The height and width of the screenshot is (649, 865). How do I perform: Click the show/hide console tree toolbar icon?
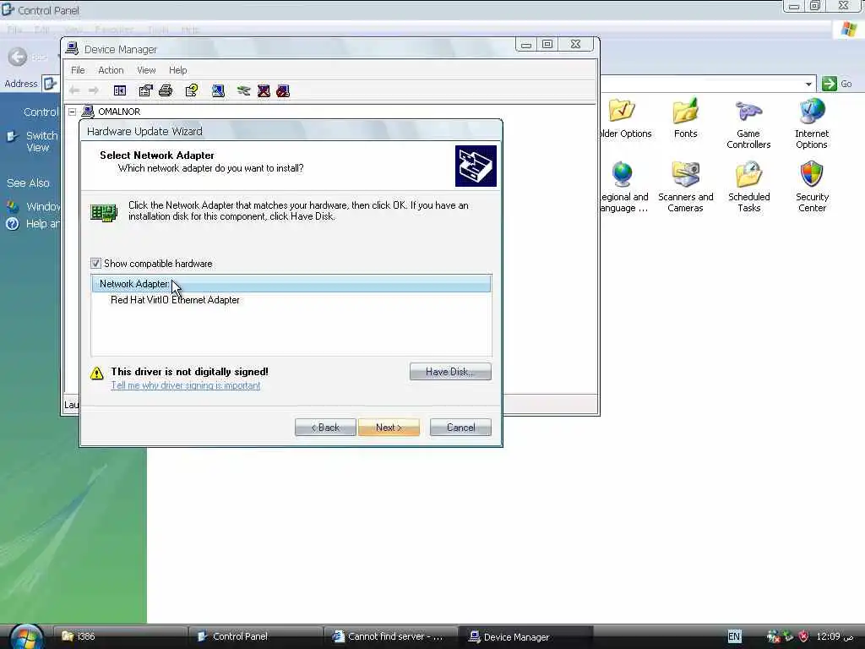point(120,90)
